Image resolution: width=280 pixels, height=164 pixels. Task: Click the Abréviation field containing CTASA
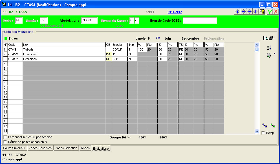pos(89,20)
